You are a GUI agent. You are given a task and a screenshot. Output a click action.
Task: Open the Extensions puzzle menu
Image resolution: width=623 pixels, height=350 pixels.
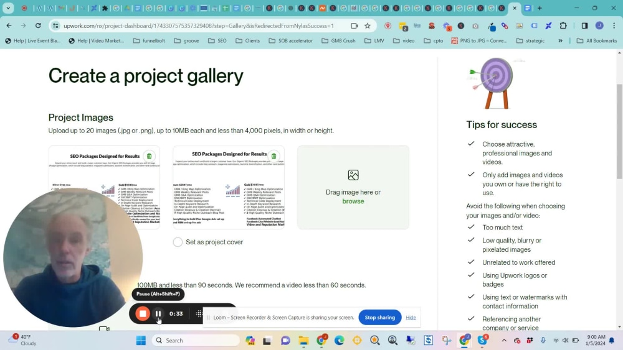[x=563, y=25]
